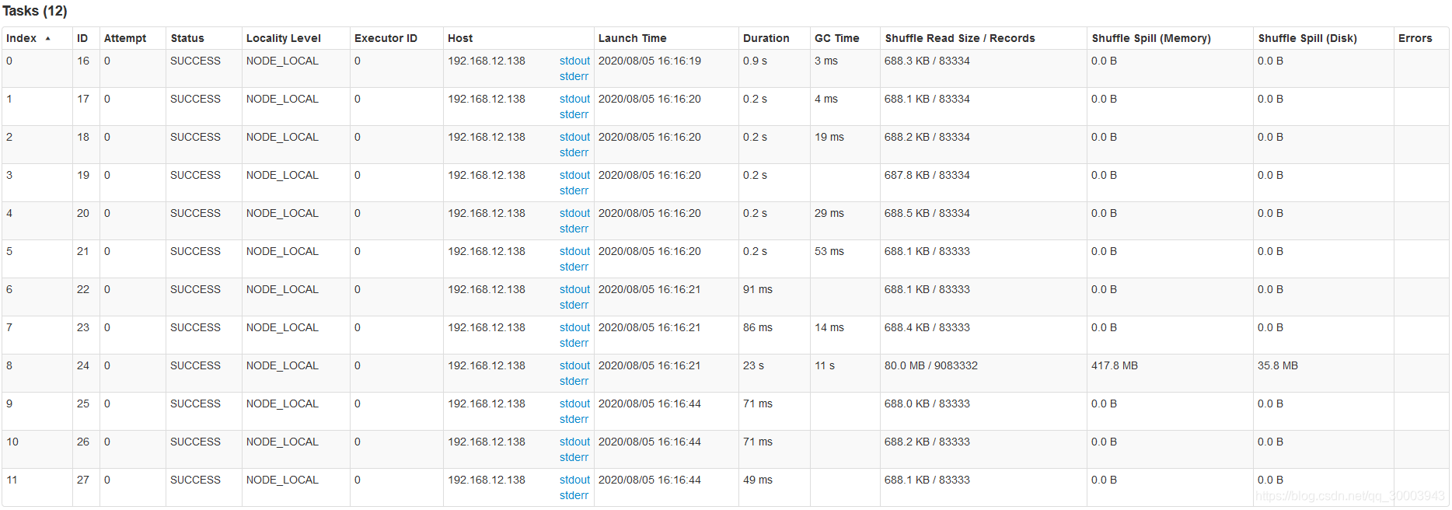Select the 0.9 s duration of task 0
Screen dimensions: 1452x510
755,61
